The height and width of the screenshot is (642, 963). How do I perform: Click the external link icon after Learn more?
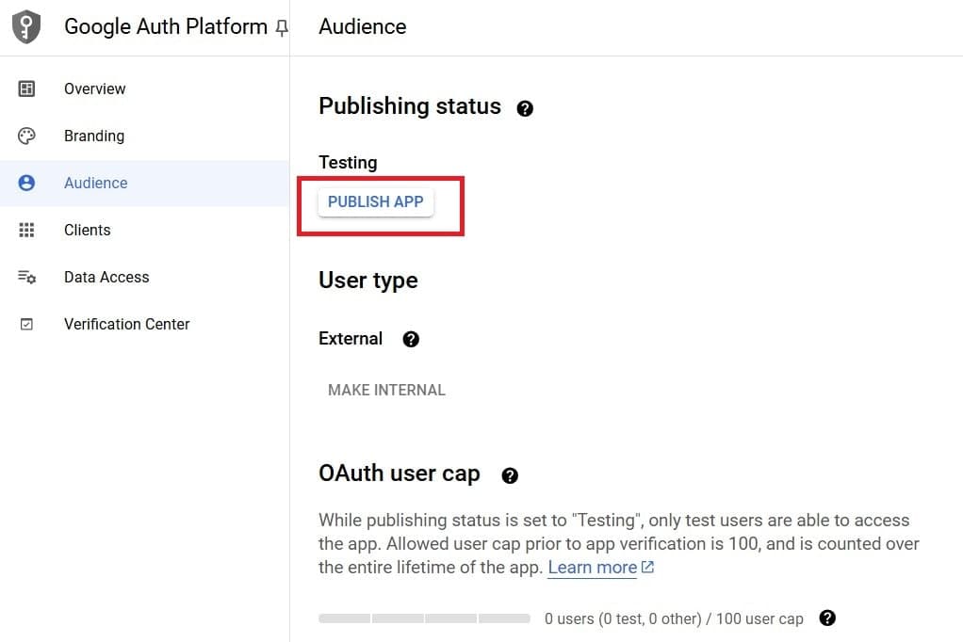click(646, 567)
